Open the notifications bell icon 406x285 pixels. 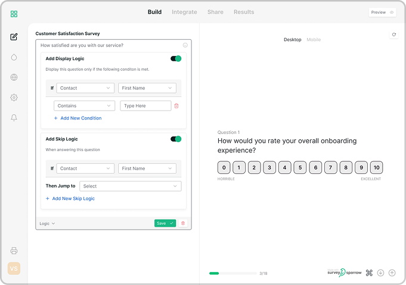click(14, 118)
